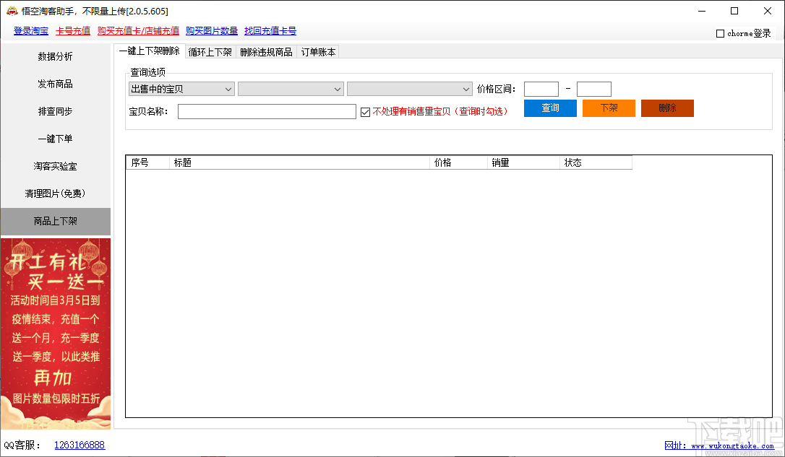Viewport: 785px width, 457px height.
Task: Switch to 订单账本 tab
Action: coord(318,52)
